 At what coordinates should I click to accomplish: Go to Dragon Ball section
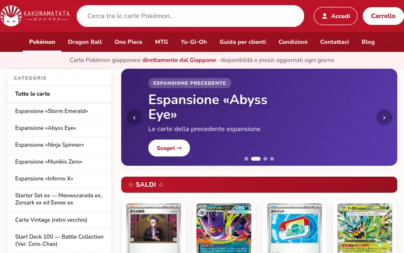pos(85,42)
